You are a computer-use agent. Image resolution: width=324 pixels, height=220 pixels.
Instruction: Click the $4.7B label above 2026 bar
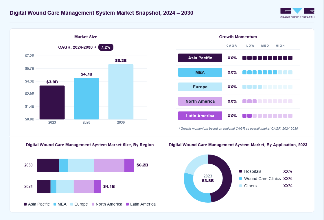pos(86,74)
